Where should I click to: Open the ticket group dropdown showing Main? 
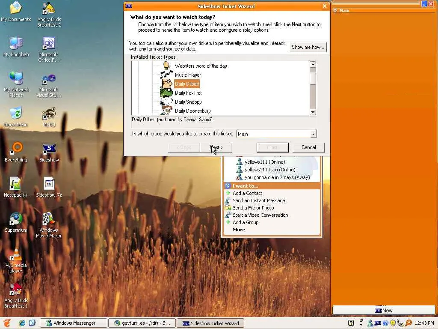277,134
